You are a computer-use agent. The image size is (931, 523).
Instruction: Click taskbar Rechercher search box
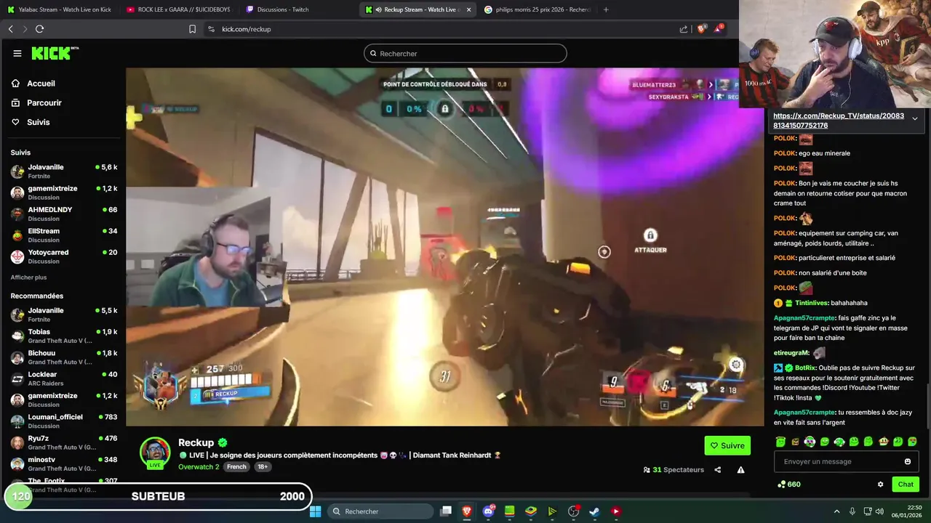379,511
